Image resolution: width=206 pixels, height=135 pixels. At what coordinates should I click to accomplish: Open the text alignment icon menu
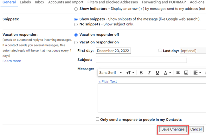click(x=197, y=73)
